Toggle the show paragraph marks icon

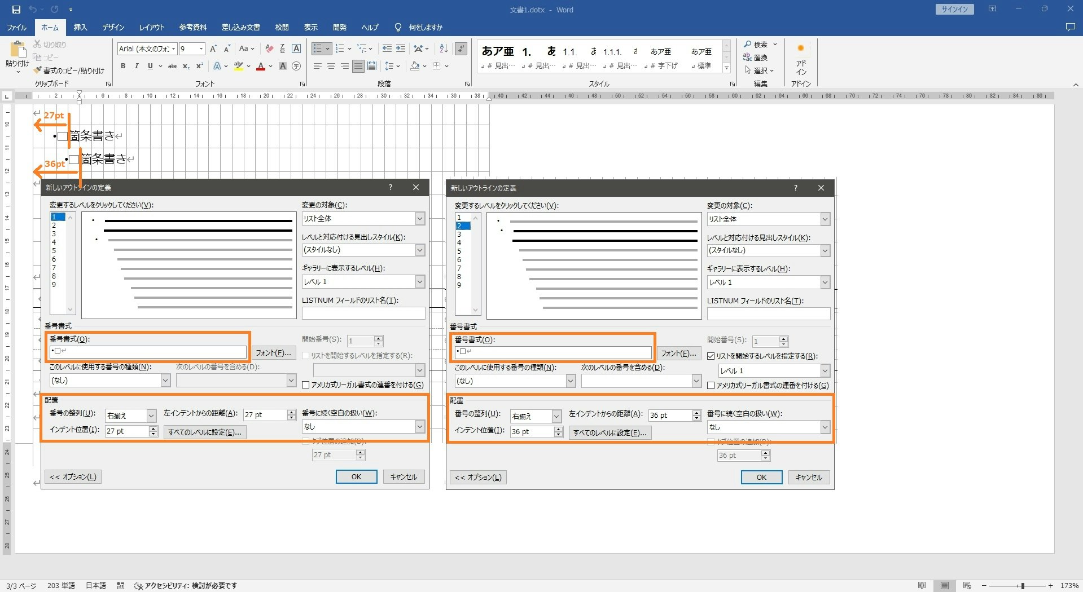(462, 48)
